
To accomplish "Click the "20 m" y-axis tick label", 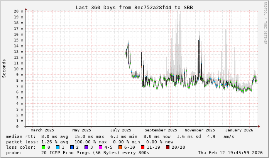I will [x=19, y=11].
